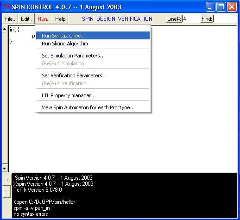Close the open Run.. menu button
The image size is (240, 220).
pyautogui.click(x=44, y=19)
